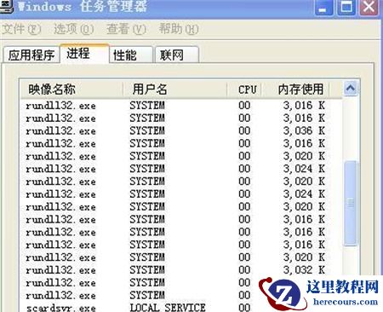
Task: Click the 3,036 K memory value
Action: click(x=304, y=130)
